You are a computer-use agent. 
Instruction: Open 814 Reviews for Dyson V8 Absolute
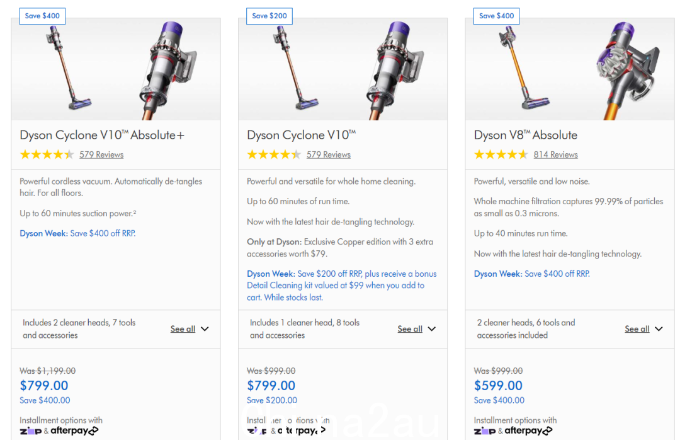tap(555, 154)
